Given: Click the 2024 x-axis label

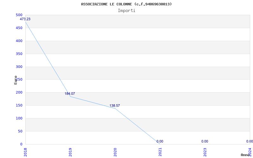Looking at the screenshot, I should click(250, 152).
